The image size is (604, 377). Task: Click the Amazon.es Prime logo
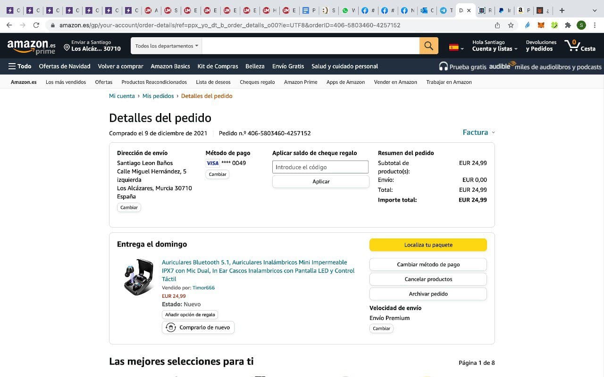pyautogui.click(x=31, y=46)
